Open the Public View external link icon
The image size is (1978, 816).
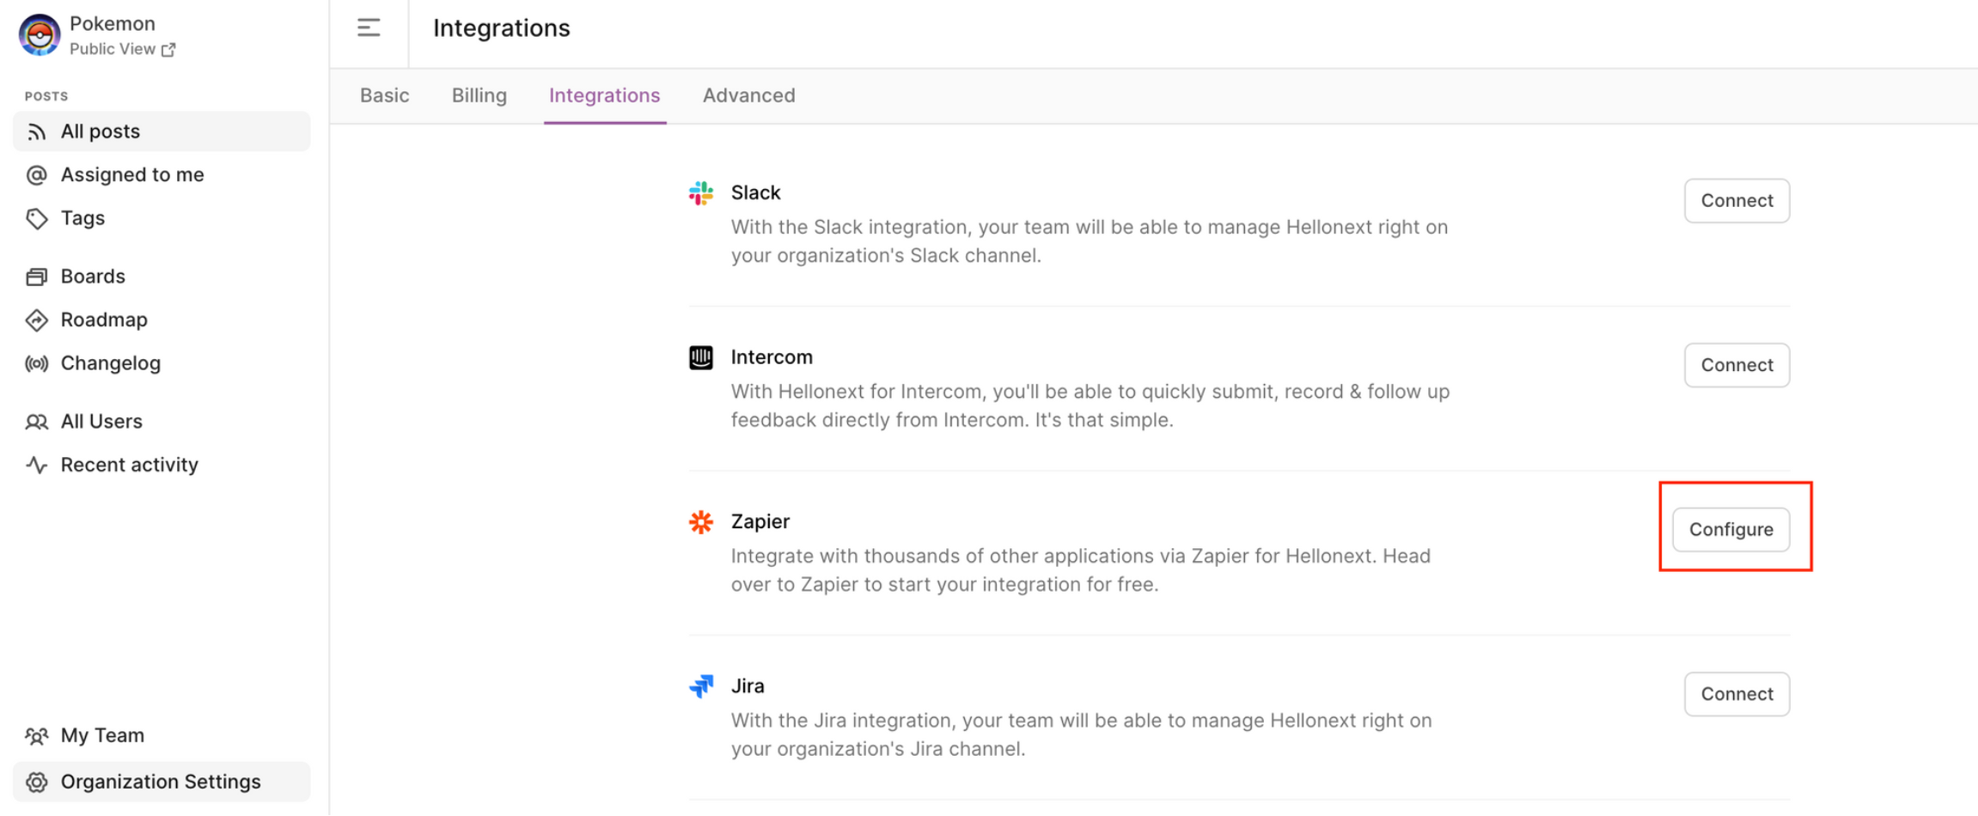pos(168,50)
